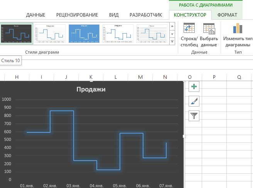Open chart elements plus button
Viewport: 253px width, 188px height.
[194, 86]
